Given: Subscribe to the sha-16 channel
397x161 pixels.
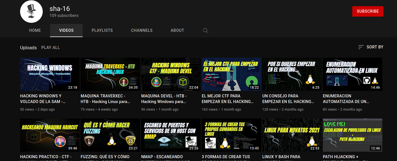Looking at the screenshot, I should click(368, 11).
